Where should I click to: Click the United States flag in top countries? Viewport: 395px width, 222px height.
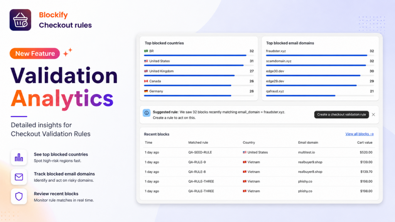coord(146,61)
